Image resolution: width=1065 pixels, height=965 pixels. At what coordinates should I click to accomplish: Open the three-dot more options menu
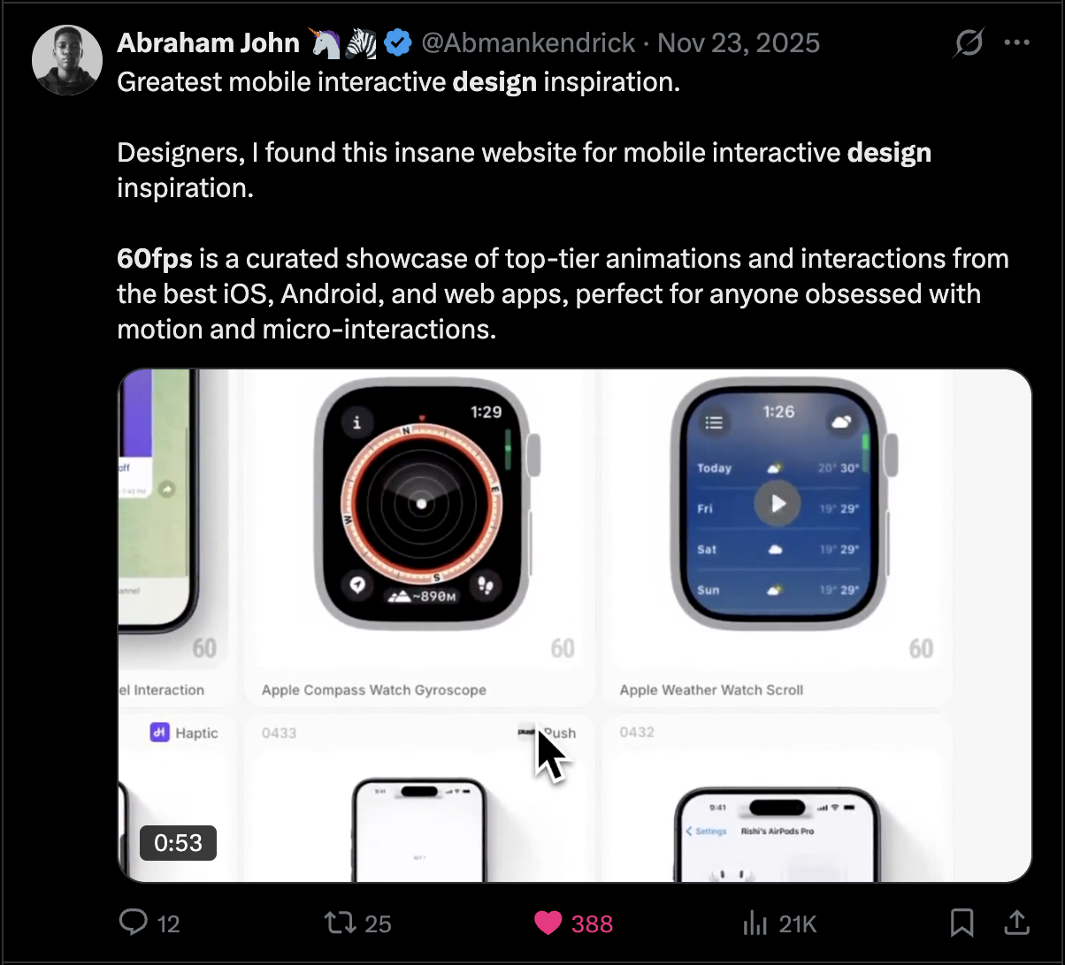(1017, 42)
